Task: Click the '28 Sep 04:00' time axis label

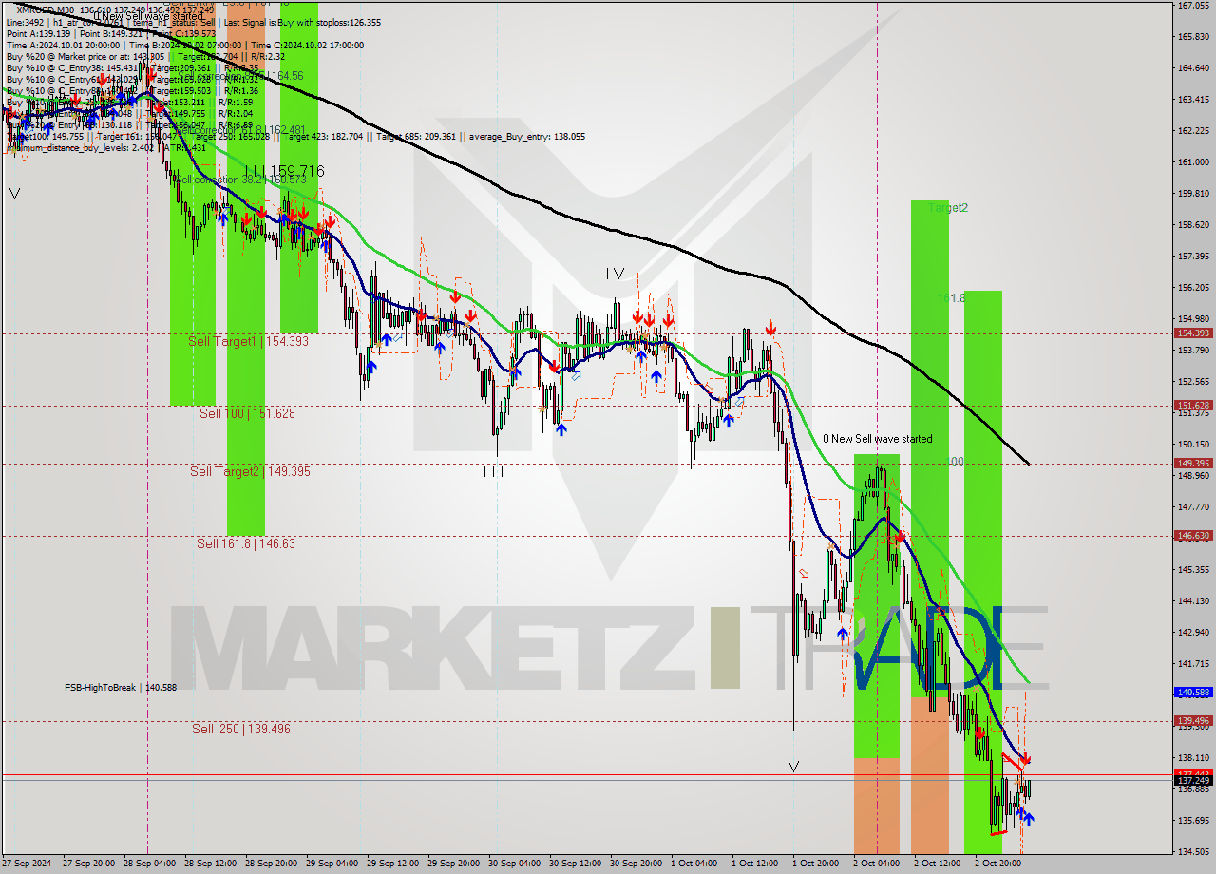Action: [148, 864]
